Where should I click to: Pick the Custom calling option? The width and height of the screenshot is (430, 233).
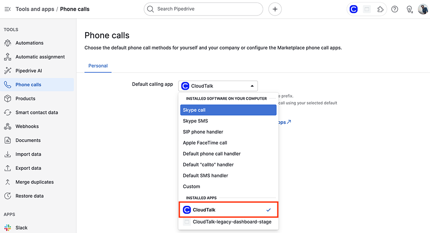(191, 187)
